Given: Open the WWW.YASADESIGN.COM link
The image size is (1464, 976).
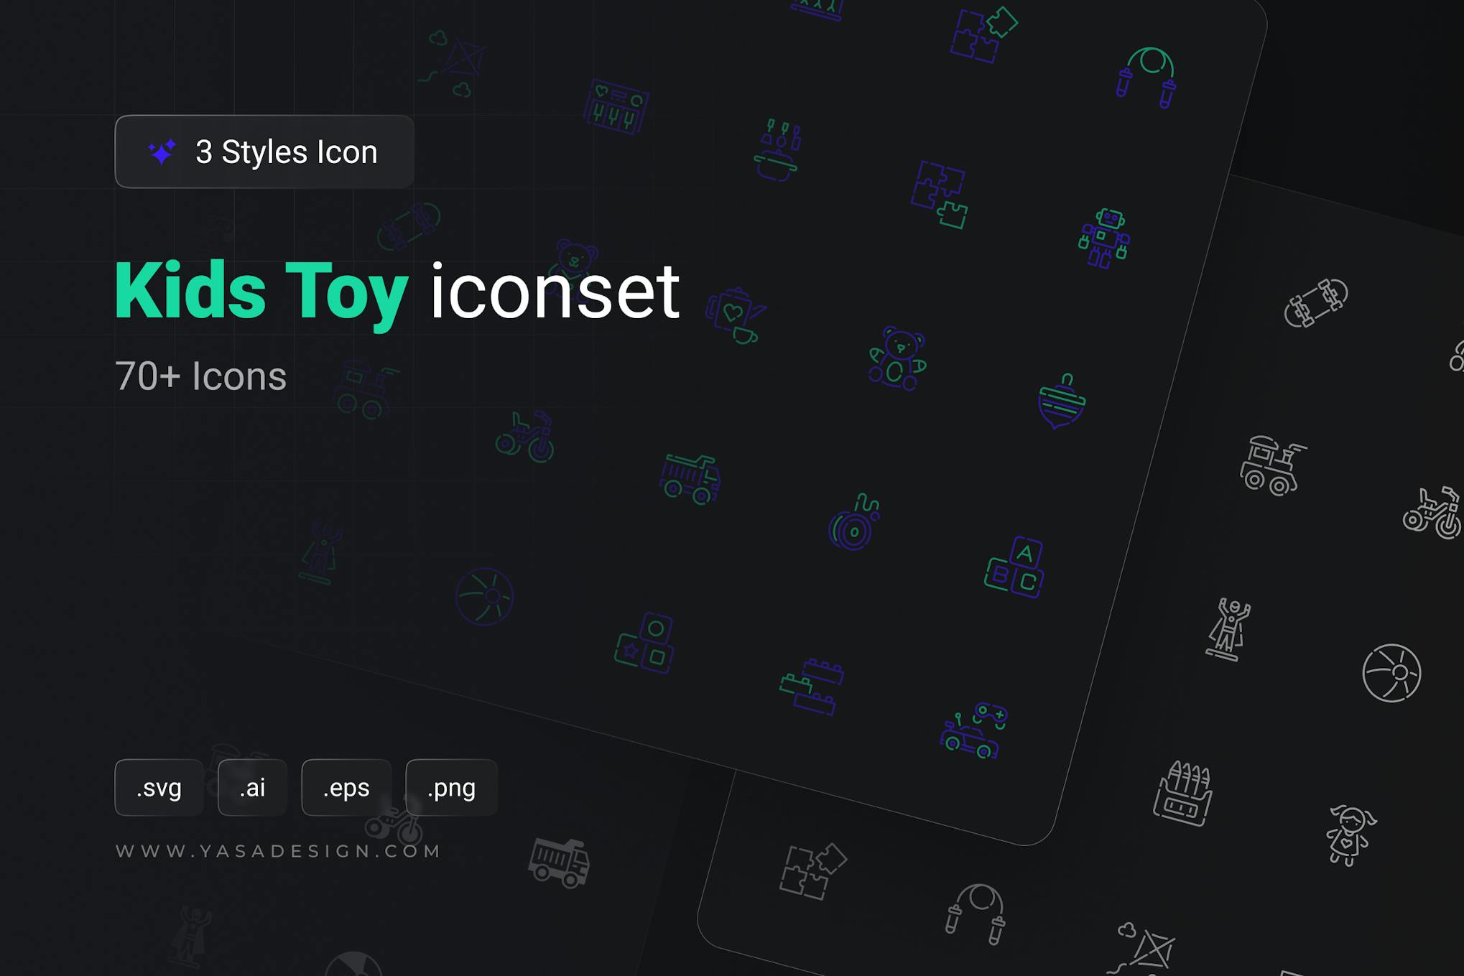Looking at the screenshot, I should 278,851.
